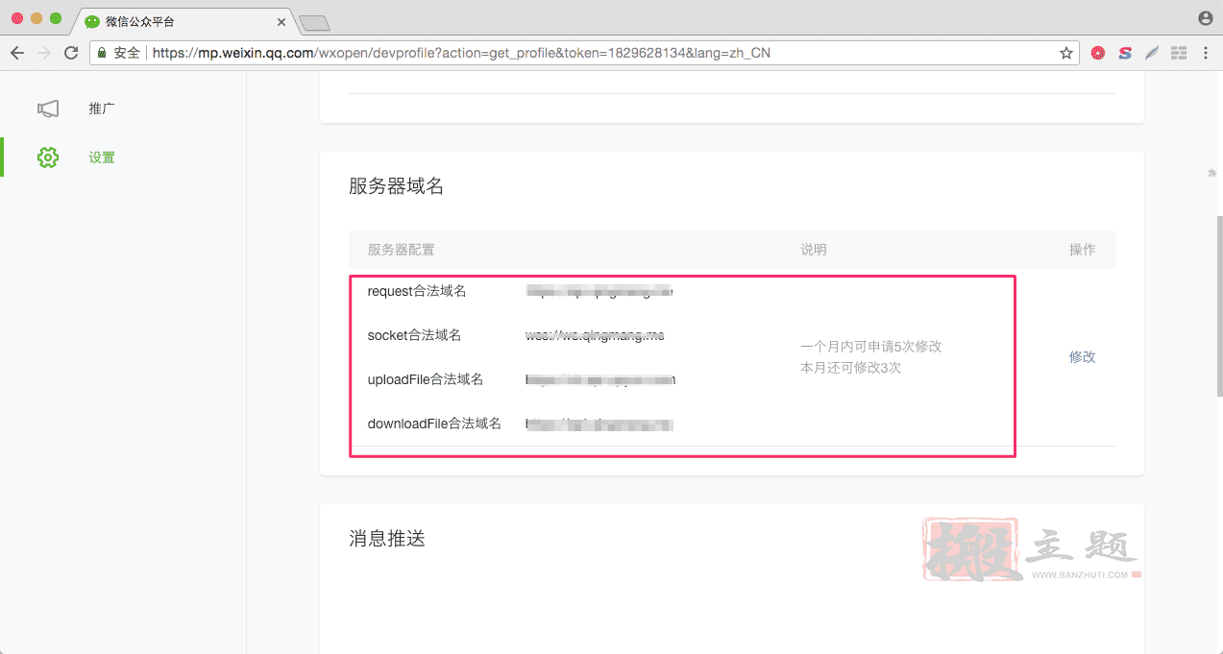Open the S-shaped extension icon
Image resolution: width=1223 pixels, height=654 pixels.
pos(1125,53)
